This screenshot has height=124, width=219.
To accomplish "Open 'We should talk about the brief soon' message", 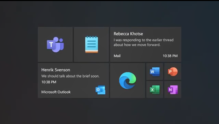I will pos(70,76).
